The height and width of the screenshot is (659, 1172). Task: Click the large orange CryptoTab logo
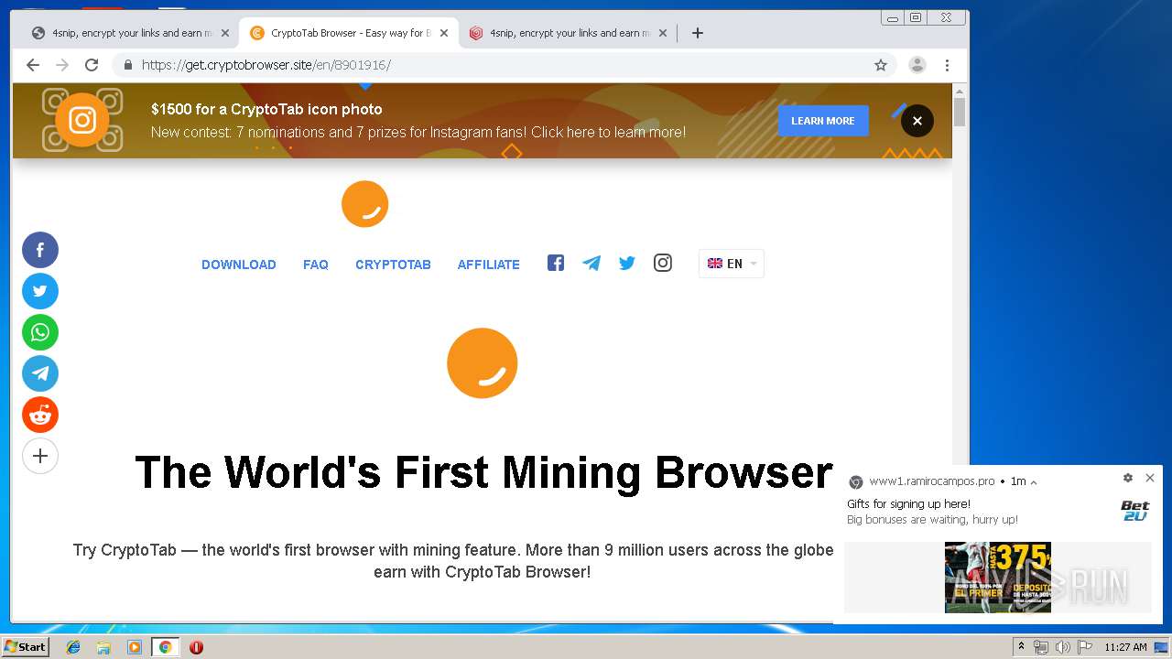[483, 363]
